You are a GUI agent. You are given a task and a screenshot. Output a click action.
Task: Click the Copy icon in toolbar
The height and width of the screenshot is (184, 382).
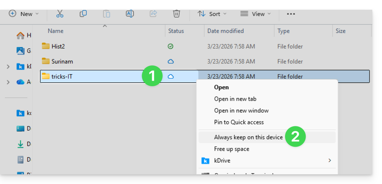point(83,14)
